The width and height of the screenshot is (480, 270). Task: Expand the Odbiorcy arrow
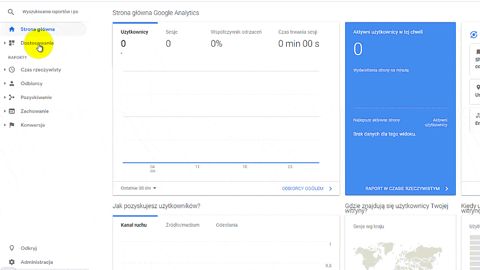4,83
